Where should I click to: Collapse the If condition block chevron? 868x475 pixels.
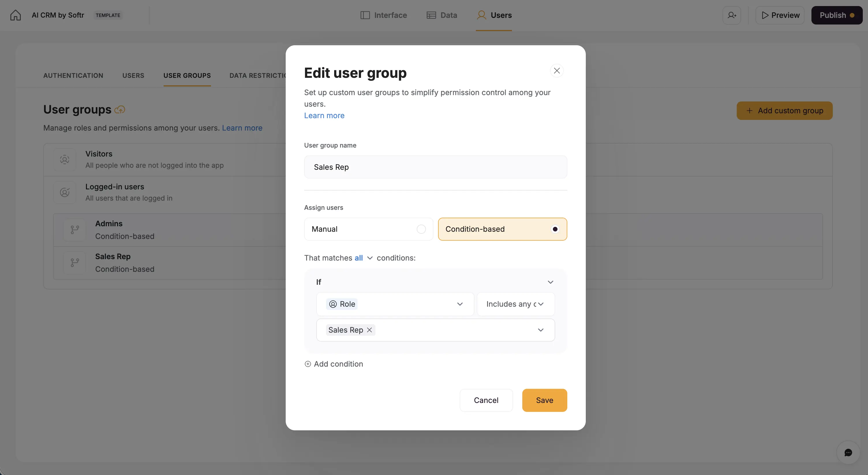(550, 282)
